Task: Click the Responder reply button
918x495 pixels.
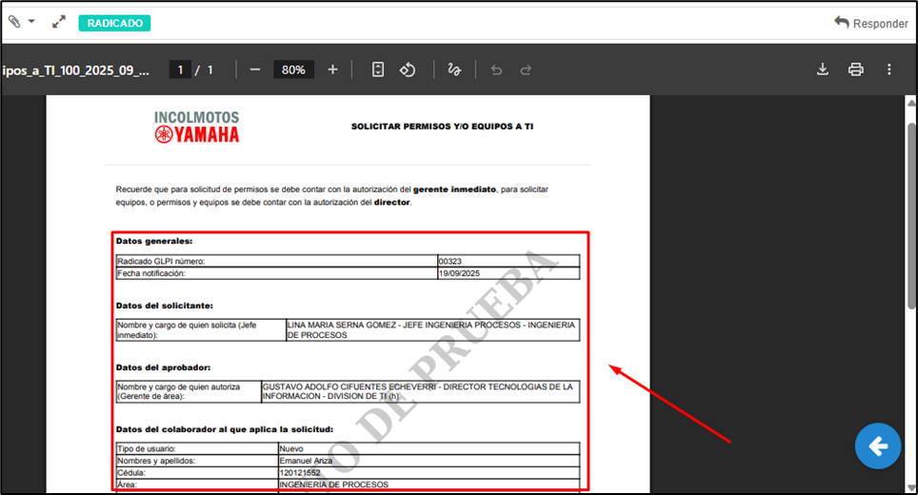Action: 870,23
